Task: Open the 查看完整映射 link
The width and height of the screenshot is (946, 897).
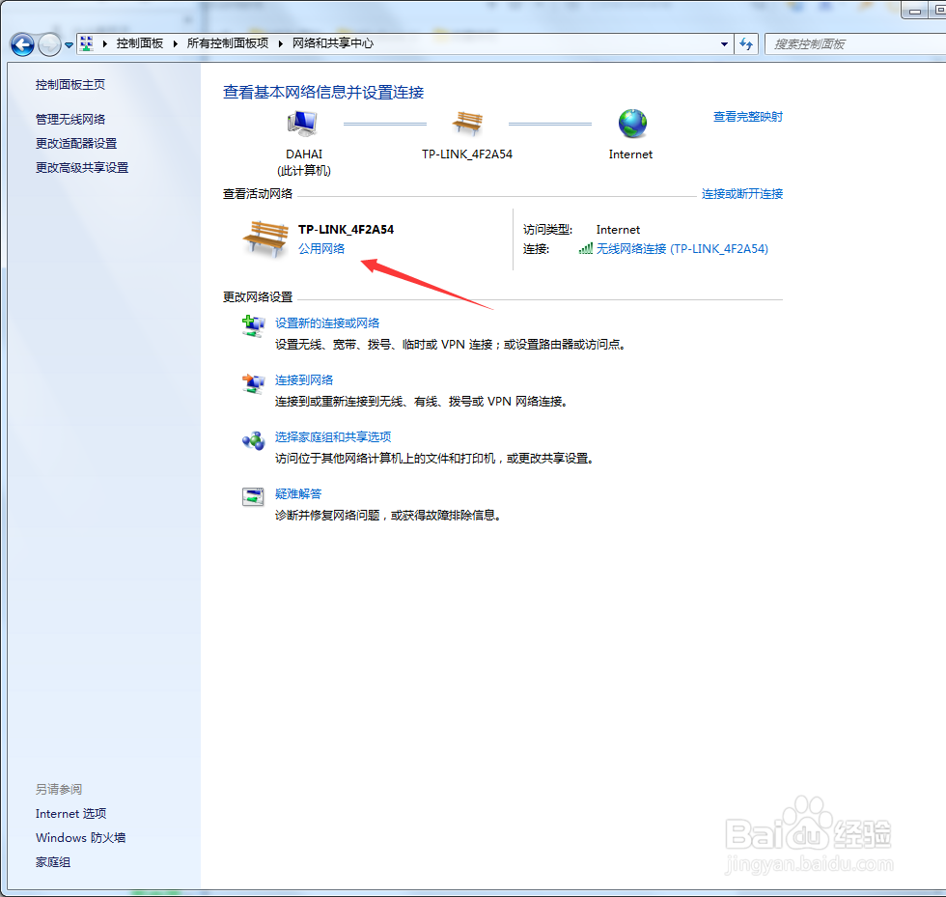Action: tap(747, 116)
